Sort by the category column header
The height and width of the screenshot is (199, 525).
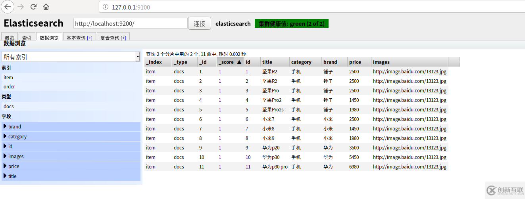[x=306, y=62]
